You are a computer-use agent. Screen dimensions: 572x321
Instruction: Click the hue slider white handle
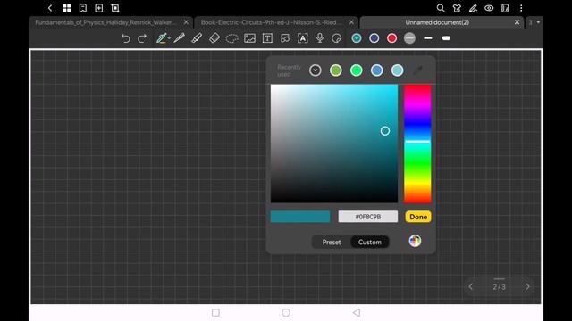[x=417, y=141]
